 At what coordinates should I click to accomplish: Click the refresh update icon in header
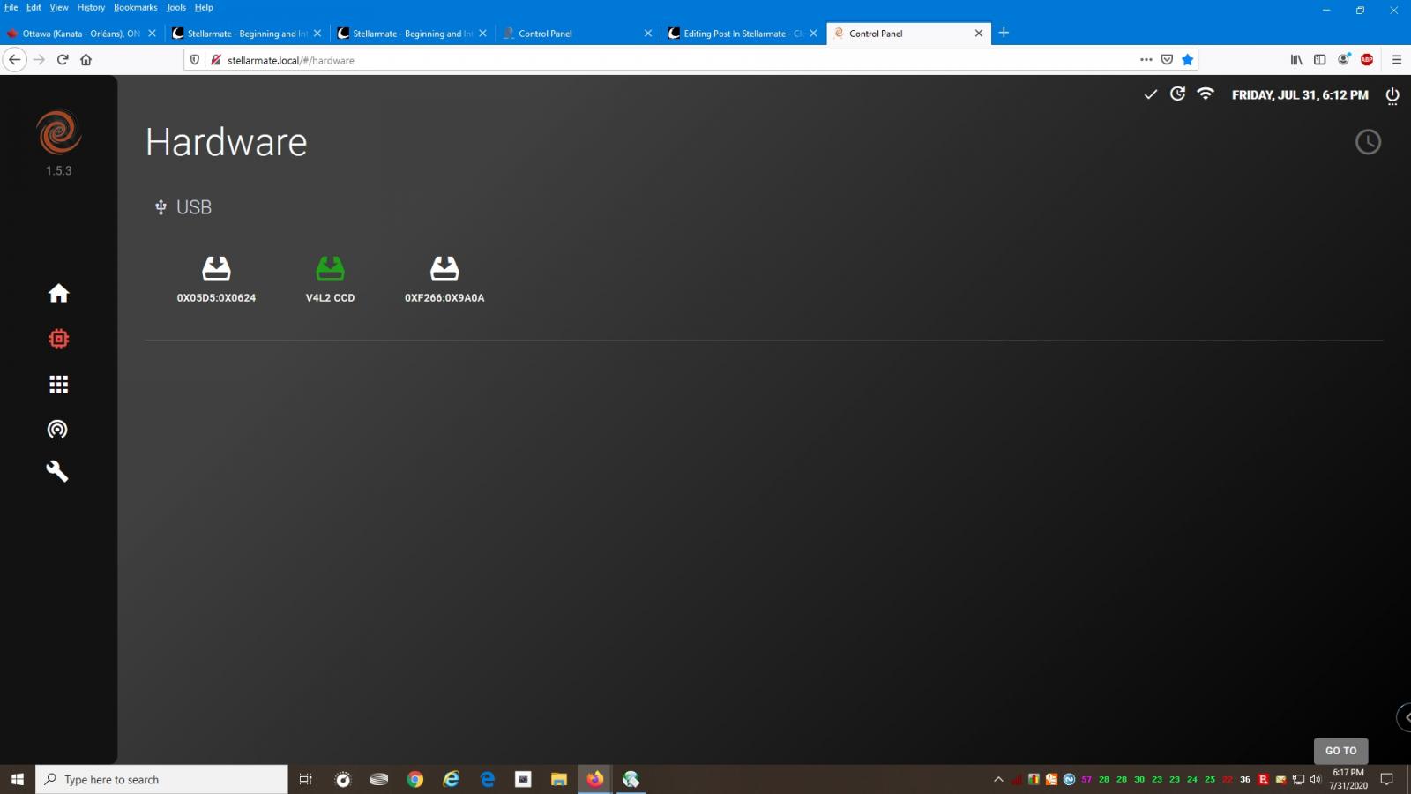(1177, 94)
